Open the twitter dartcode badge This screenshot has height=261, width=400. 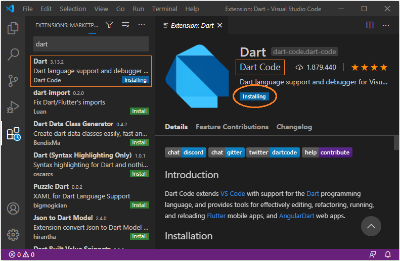tap(273, 152)
